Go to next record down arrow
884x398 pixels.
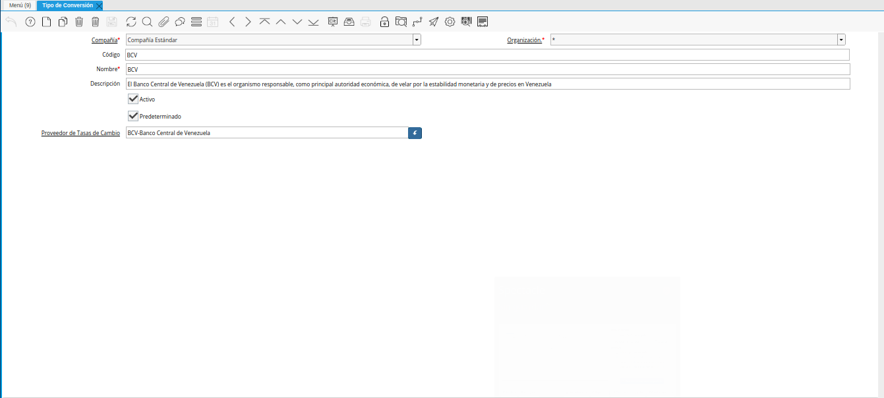(x=297, y=22)
